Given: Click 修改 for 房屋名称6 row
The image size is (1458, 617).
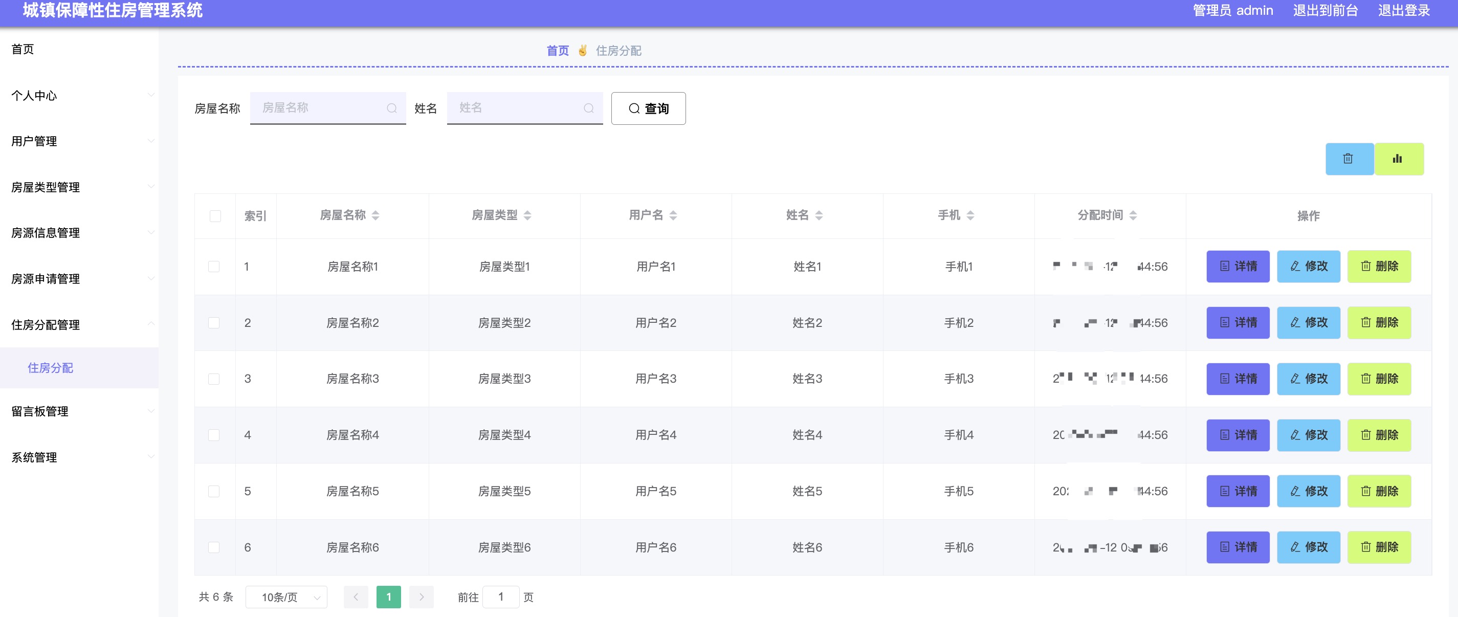Looking at the screenshot, I should pyautogui.click(x=1309, y=547).
